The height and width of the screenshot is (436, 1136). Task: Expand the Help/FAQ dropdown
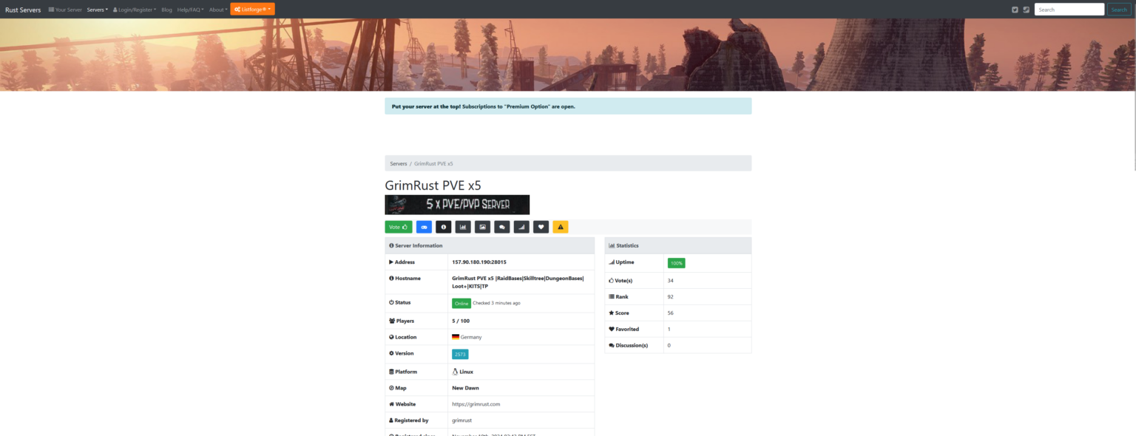(191, 10)
